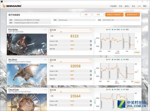Expand the Fire Strike Physics score row

click(x=91, y=45)
